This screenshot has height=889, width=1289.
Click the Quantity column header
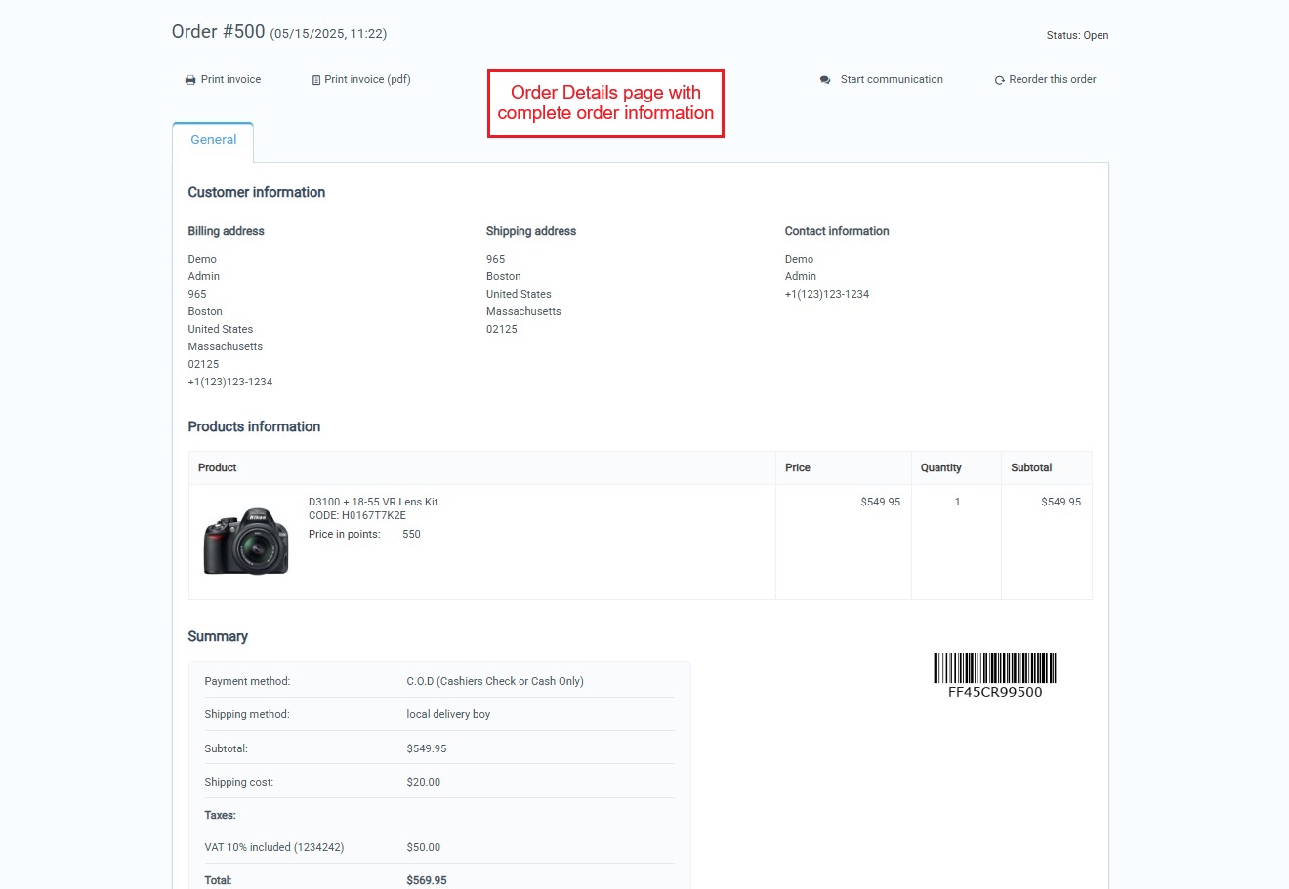tap(940, 467)
